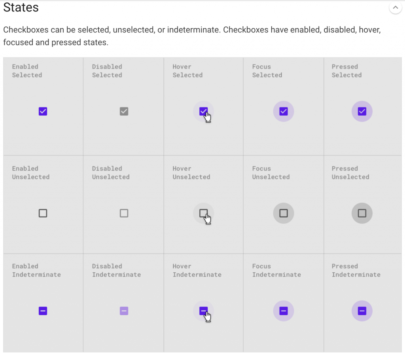Click the Enabled Selected label text
Viewport: 405px width, 355px height.
[x=27, y=71]
